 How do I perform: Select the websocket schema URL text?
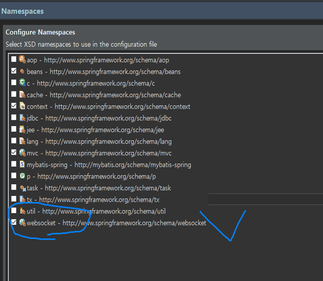(x=134, y=223)
